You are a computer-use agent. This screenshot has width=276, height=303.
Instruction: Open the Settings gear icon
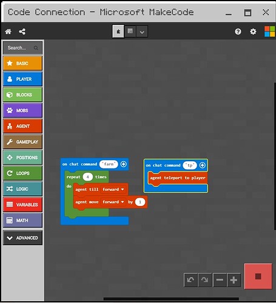click(x=253, y=32)
